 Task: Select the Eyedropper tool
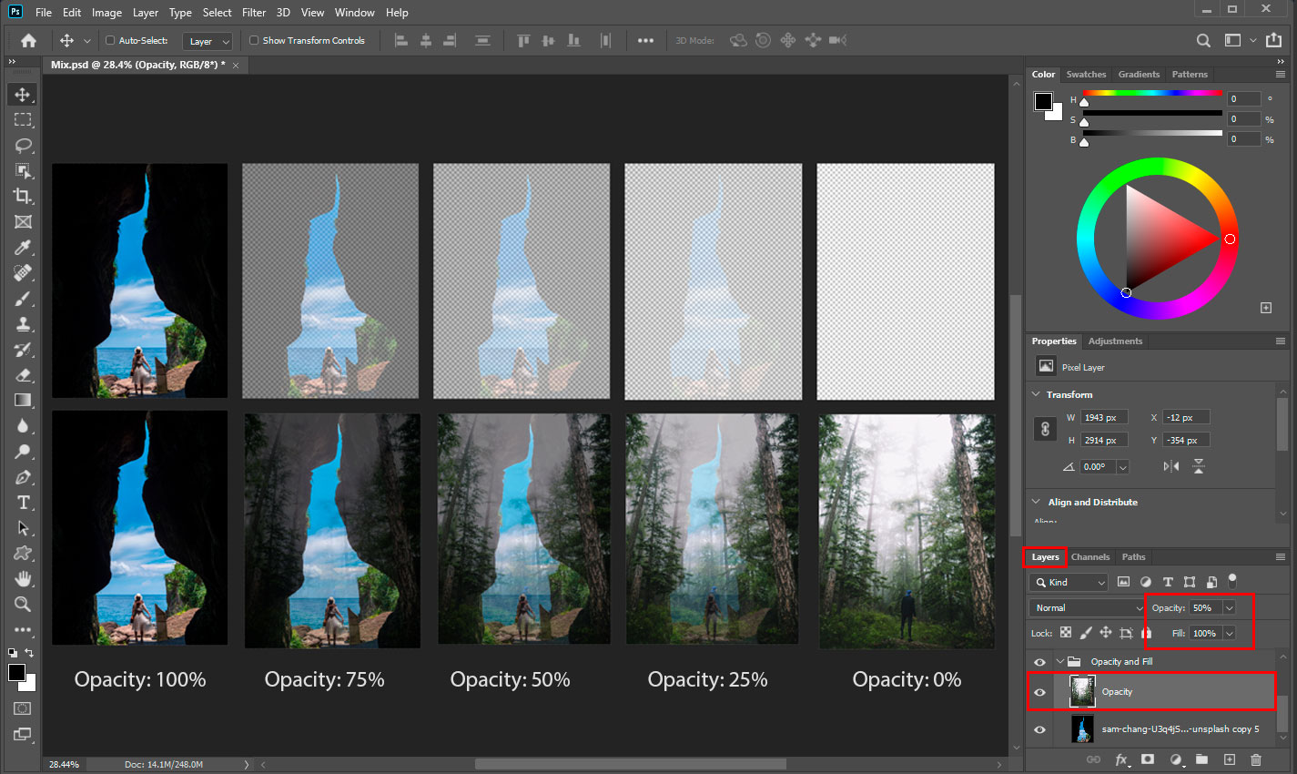(x=22, y=247)
